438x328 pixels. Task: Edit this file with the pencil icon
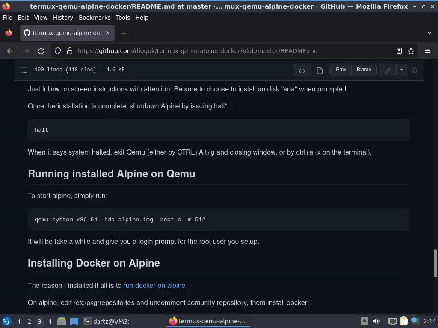click(388, 70)
